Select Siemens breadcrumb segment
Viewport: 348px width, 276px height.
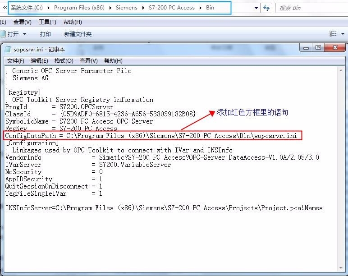point(127,8)
